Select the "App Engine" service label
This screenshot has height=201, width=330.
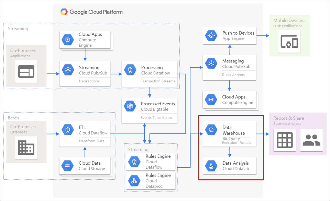(234, 39)
